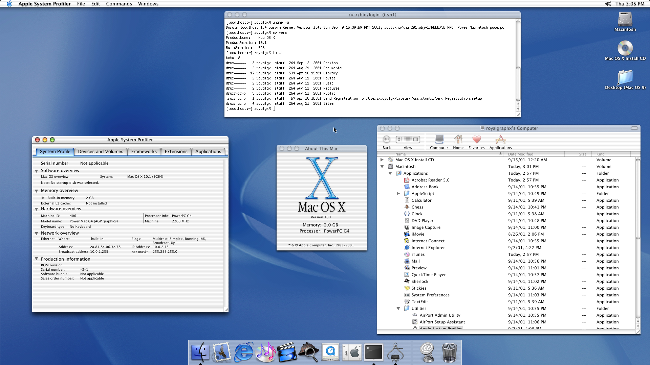The image size is (650, 365).
Task: Click the volume icon in menu bar
Action: 608,4
